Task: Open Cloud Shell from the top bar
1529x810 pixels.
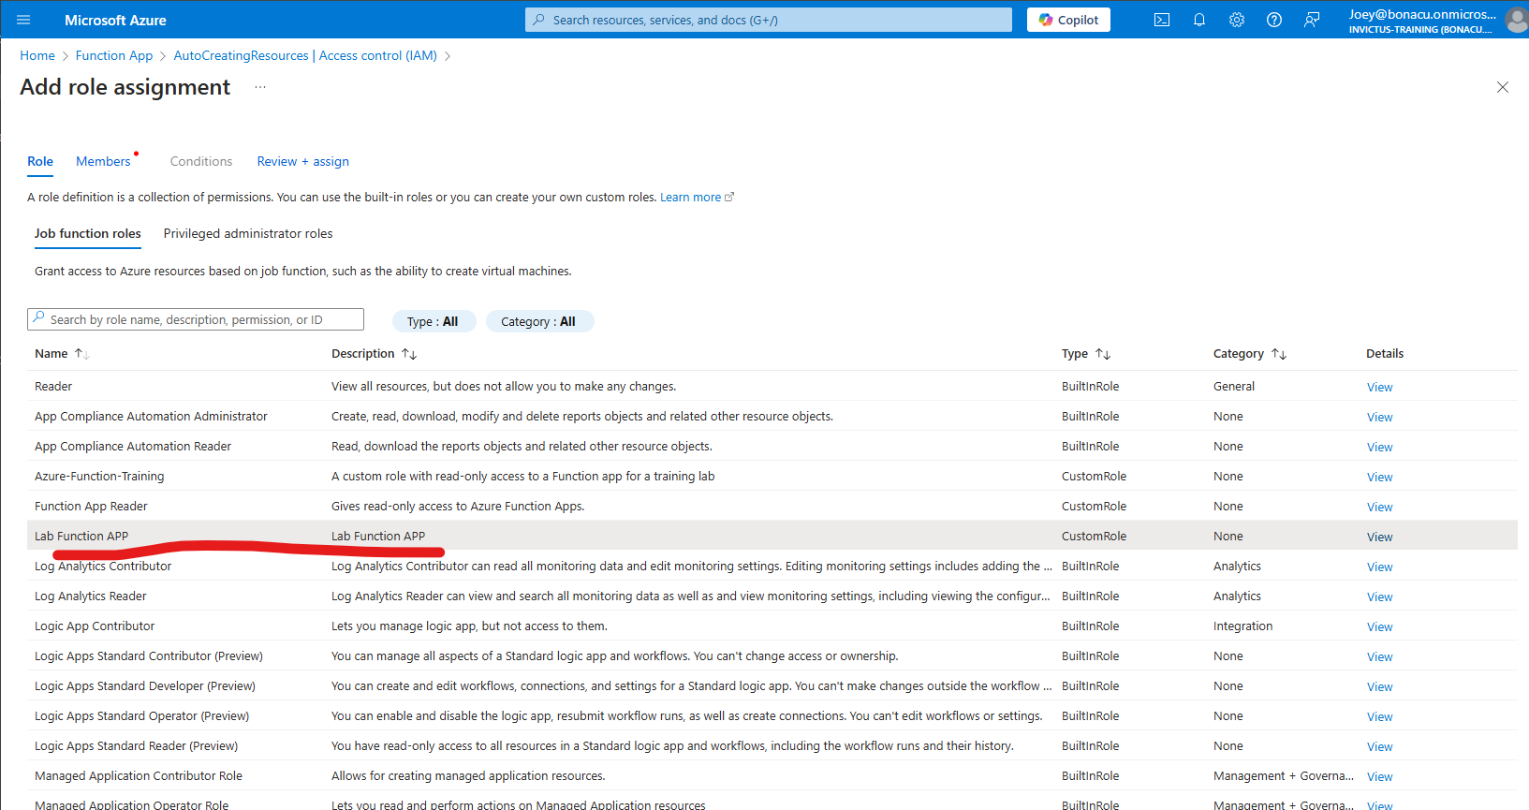Action: pos(1162,20)
